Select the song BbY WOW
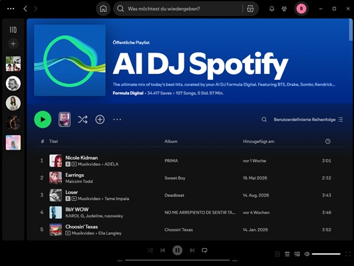 [77, 209]
